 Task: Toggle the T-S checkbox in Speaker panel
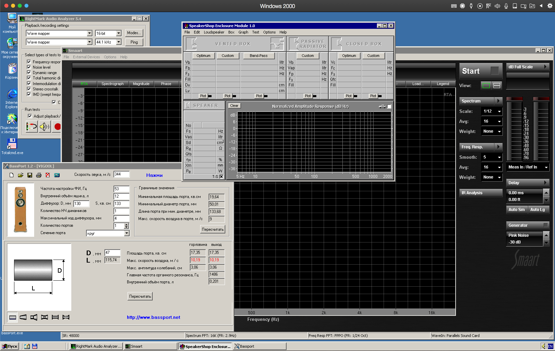click(x=221, y=177)
